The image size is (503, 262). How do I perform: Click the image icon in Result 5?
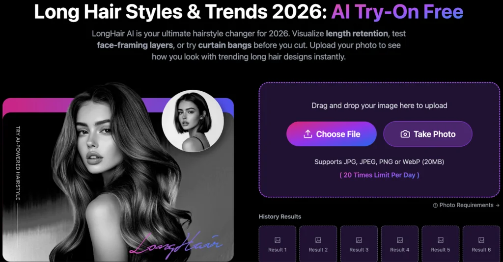pyautogui.click(x=441, y=240)
